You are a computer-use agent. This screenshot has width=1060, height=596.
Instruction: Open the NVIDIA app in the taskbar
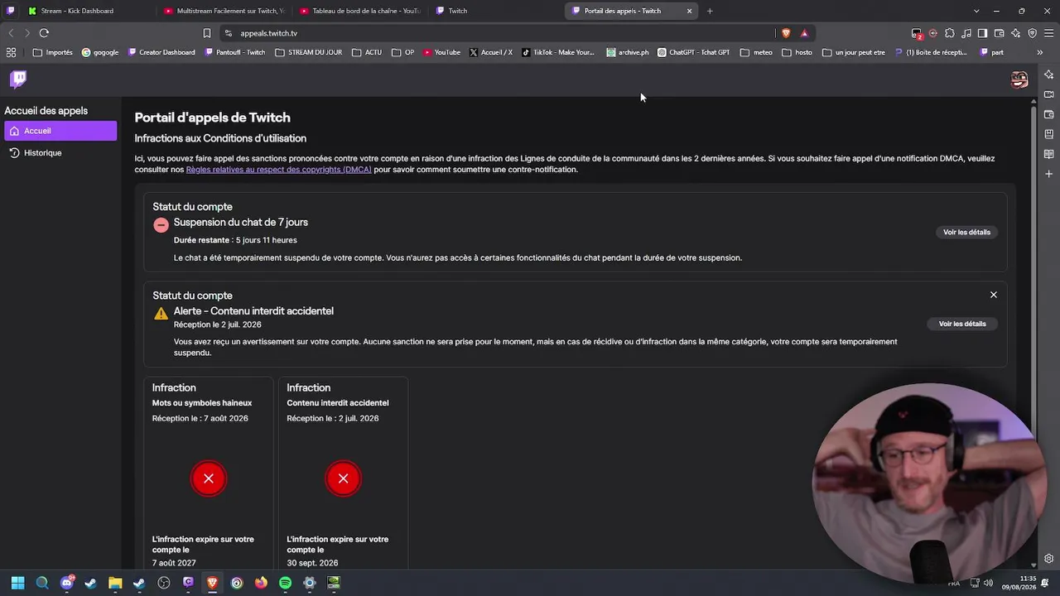point(334,583)
